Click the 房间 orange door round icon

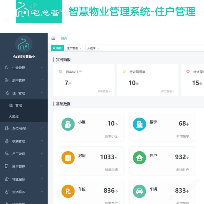(x=68, y=158)
